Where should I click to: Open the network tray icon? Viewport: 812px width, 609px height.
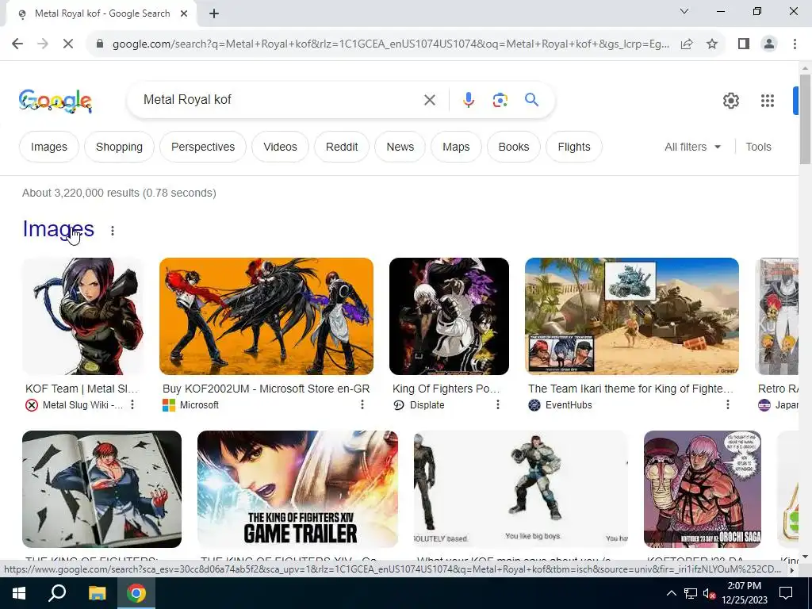pos(691,593)
